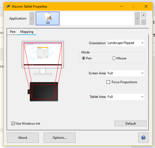Select Pen mode radio button
The width and height of the screenshot is (155, 148).
84,58
